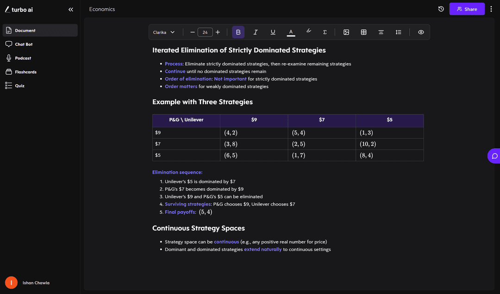
Task: Toggle underline formatting
Action: (x=273, y=32)
